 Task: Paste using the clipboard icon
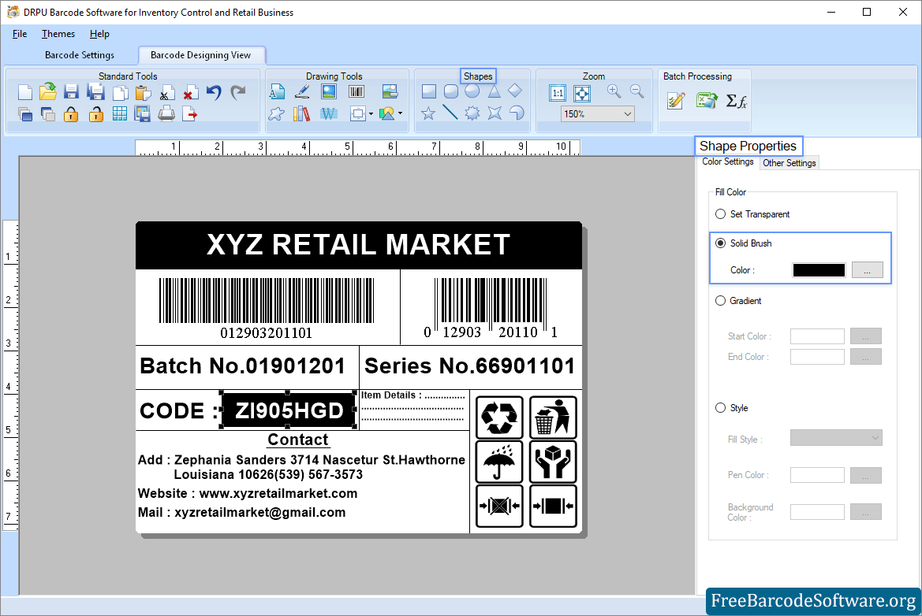coord(143,93)
